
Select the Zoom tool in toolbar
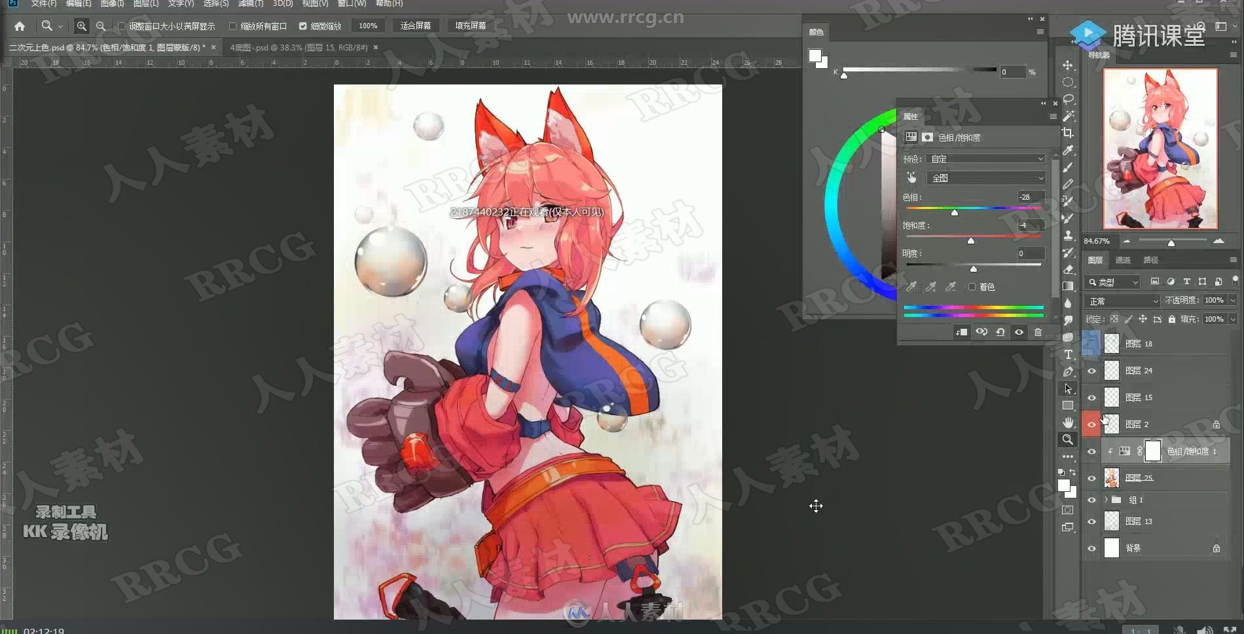click(x=1068, y=439)
